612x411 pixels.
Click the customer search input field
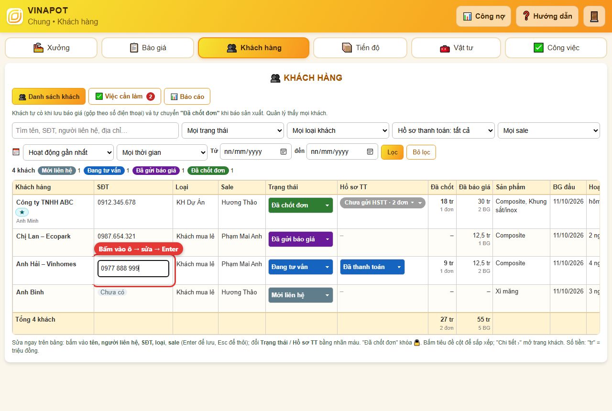tap(95, 130)
